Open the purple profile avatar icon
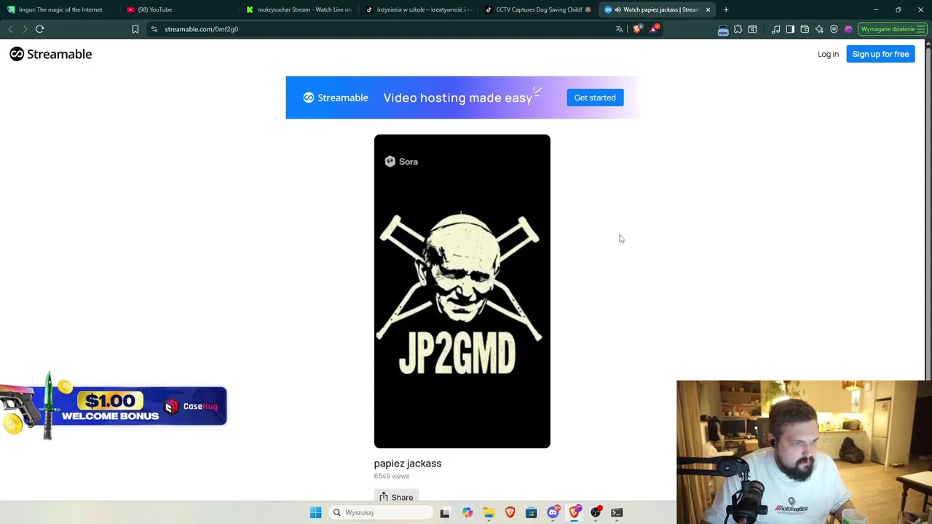This screenshot has width=932, height=524. [848, 29]
